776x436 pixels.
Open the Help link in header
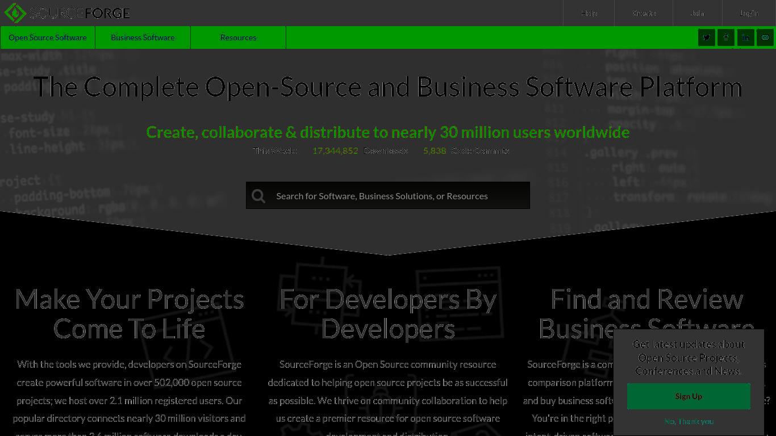pyautogui.click(x=589, y=13)
